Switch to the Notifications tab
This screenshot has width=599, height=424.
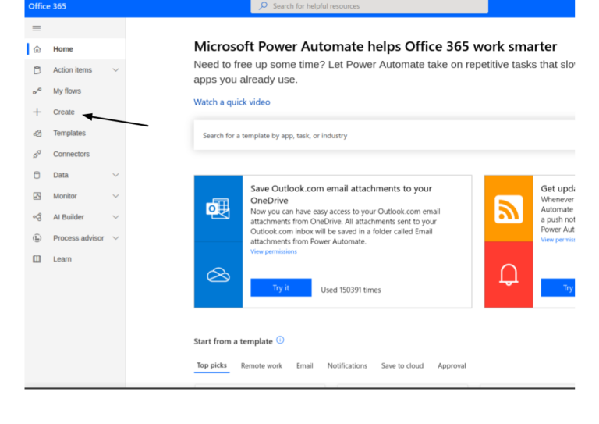point(347,366)
